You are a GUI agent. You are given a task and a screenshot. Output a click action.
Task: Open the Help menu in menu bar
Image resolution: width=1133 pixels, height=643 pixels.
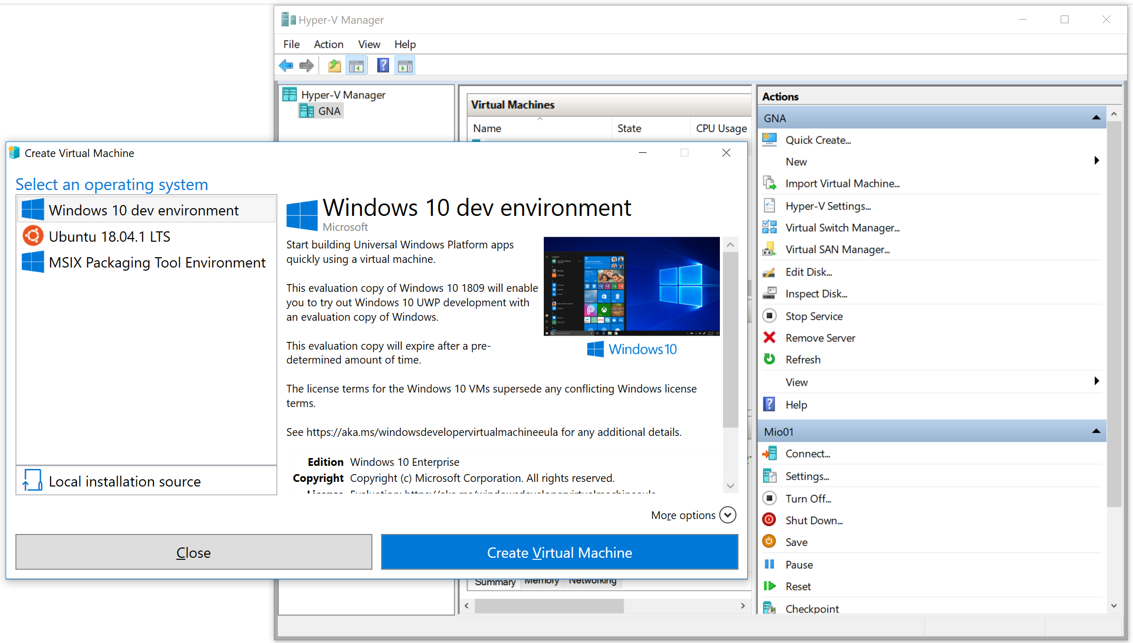(405, 44)
